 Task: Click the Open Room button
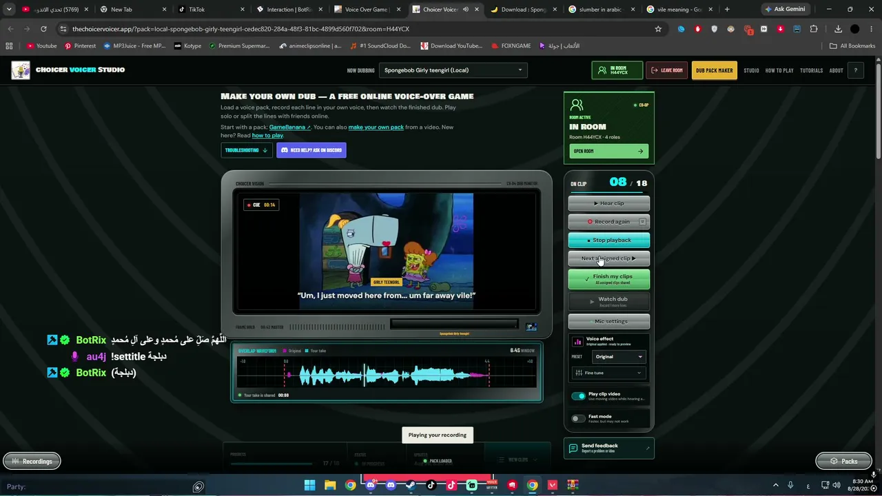tap(608, 151)
